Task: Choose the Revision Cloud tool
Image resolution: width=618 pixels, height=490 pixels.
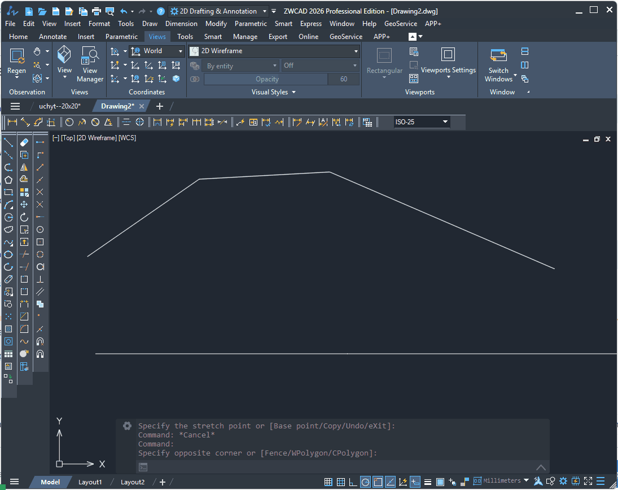Action: pos(8,229)
